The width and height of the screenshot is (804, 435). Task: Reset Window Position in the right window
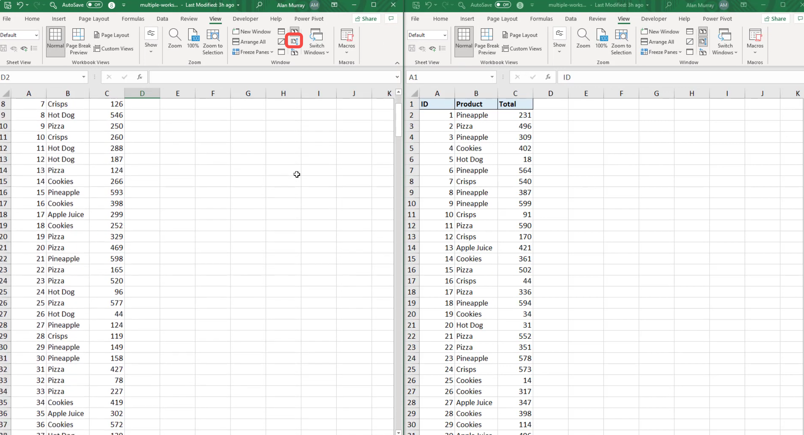pos(703,52)
